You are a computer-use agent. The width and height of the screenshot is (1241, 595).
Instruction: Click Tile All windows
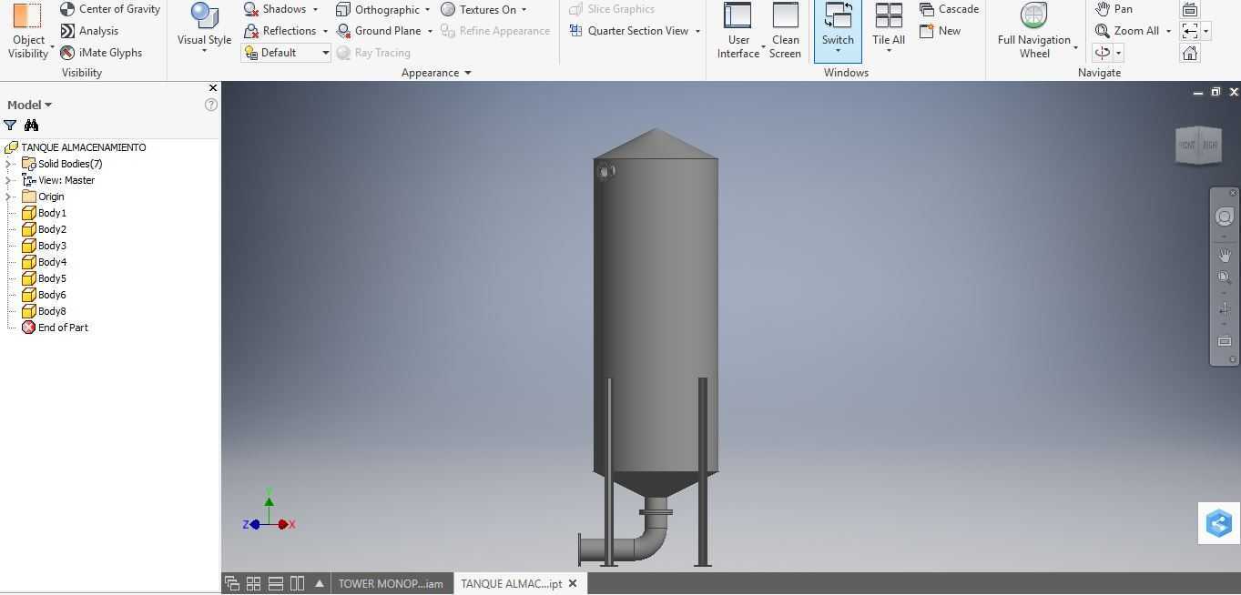point(889,29)
